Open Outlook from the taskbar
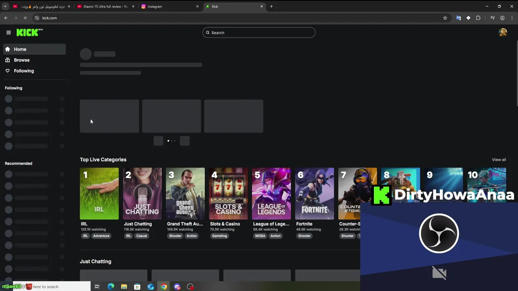518x291 pixels. click(151, 287)
